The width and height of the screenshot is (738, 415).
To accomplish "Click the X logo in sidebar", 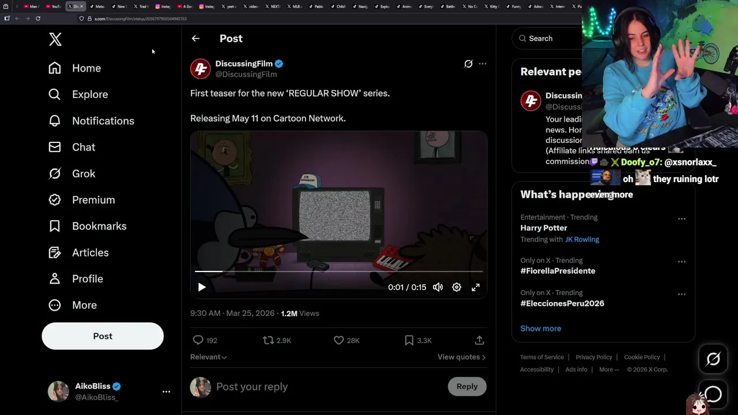I will click(55, 39).
